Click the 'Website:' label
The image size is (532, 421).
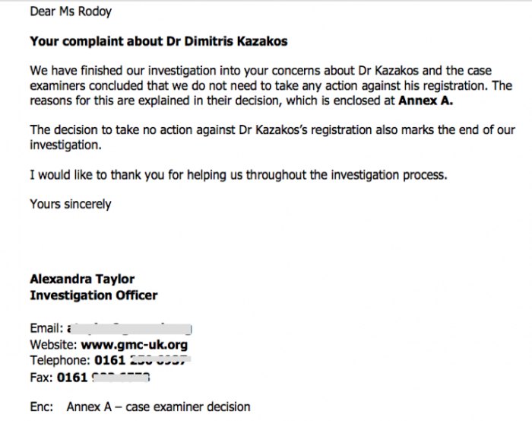coord(54,345)
